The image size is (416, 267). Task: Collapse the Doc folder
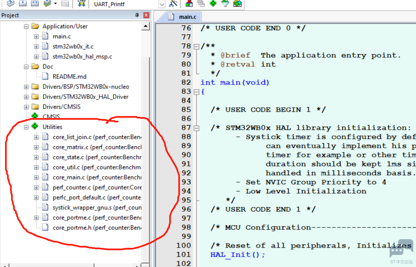[26, 66]
